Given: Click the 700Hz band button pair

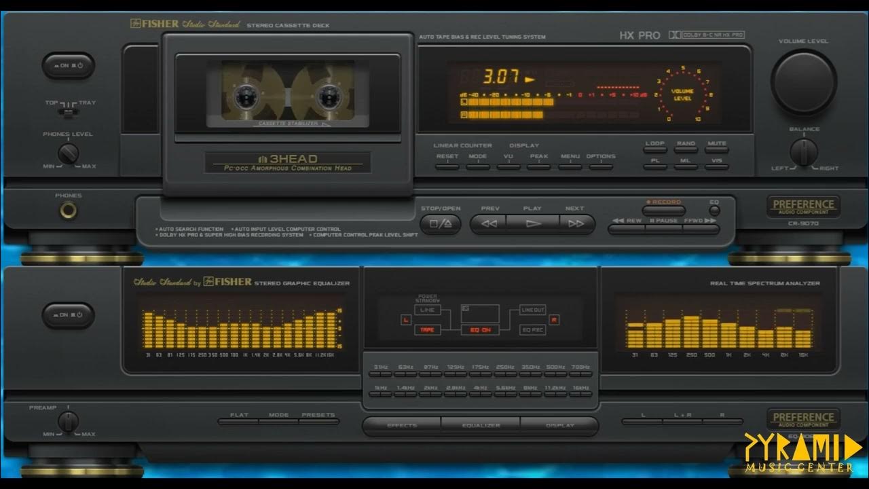Looking at the screenshot, I should point(580,374).
